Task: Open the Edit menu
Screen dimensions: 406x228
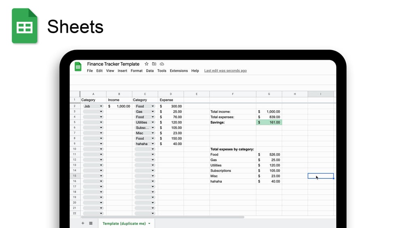Action: pos(99,71)
